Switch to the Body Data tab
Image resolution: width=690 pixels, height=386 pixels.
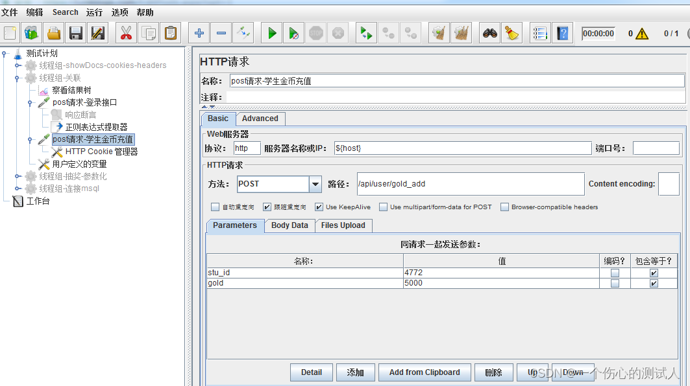(x=290, y=225)
